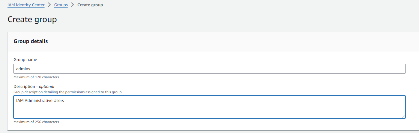Click the Group name field label

pos(25,59)
